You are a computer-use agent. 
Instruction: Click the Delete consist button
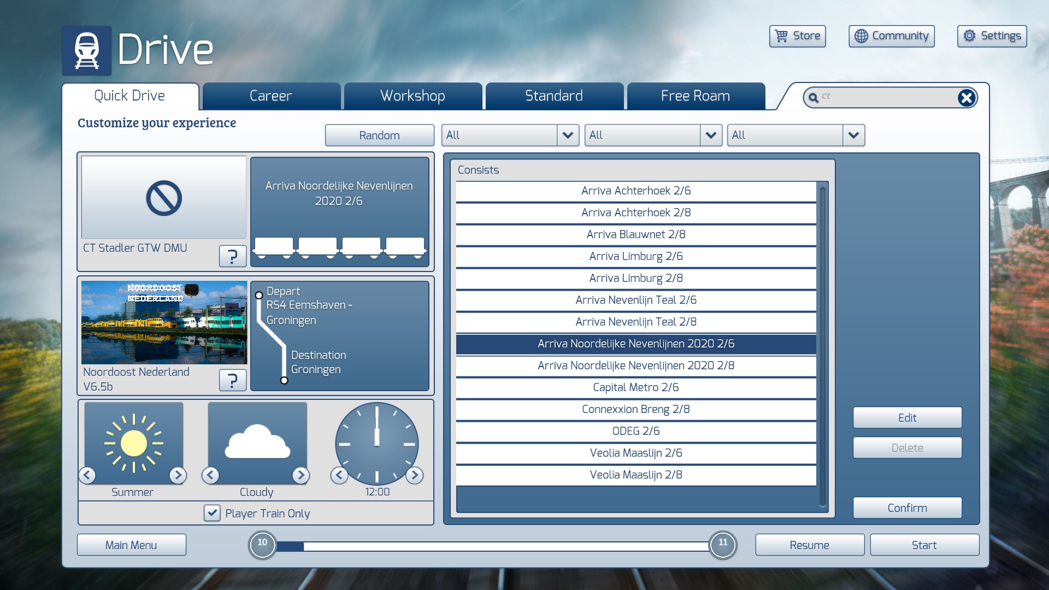pyautogui.click(x=907, y=447)
